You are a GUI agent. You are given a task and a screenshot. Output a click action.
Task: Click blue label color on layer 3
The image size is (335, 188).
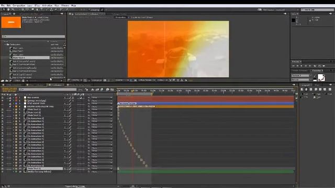click(x=16, y=103)
